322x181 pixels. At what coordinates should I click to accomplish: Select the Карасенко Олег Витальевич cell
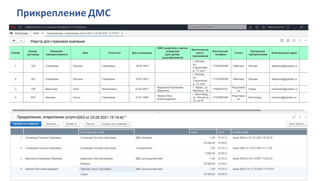(106, 159)
